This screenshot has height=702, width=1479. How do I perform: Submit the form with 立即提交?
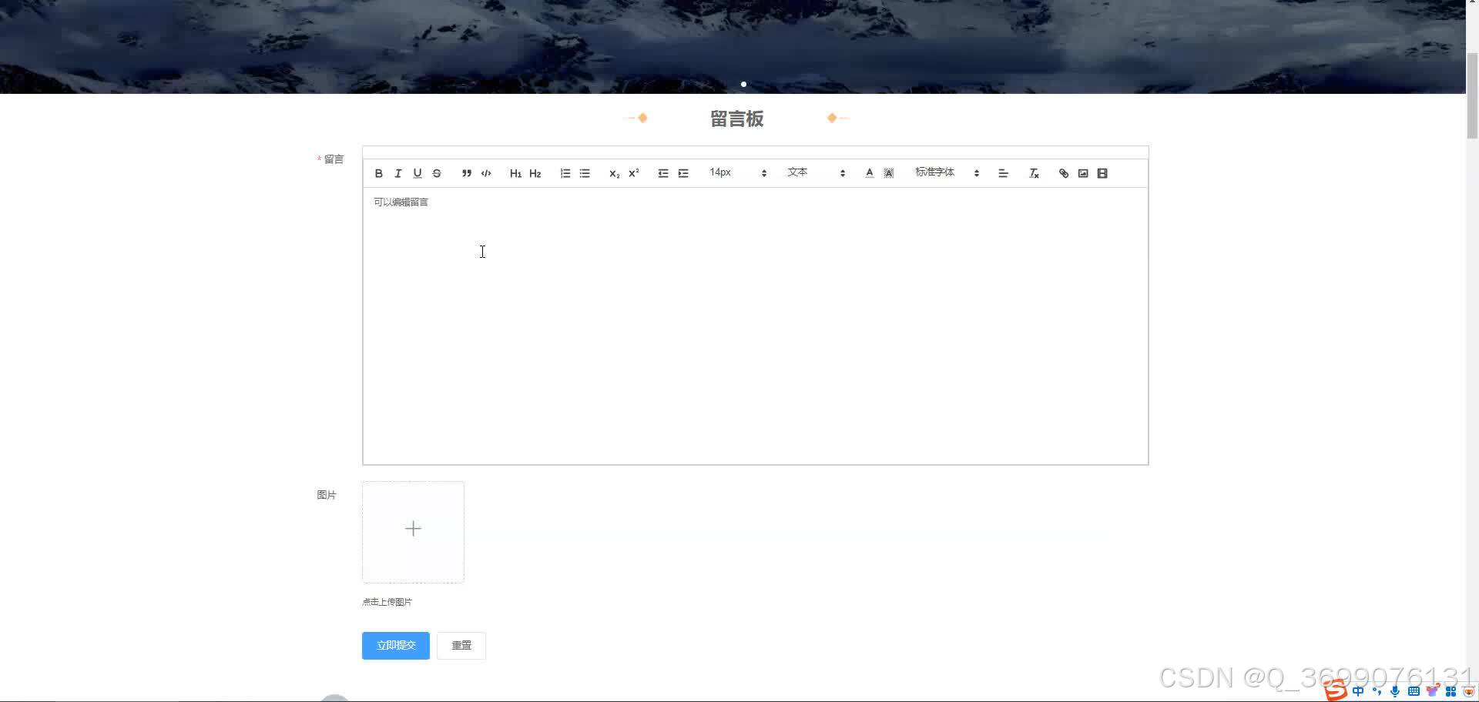[x=396, y=646]
